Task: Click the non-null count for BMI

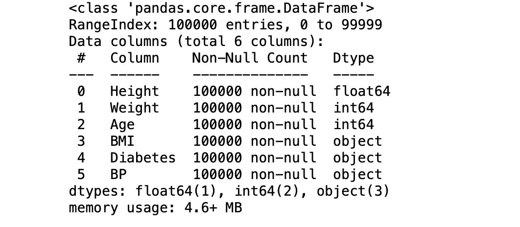Action: (x=254, y=141)
